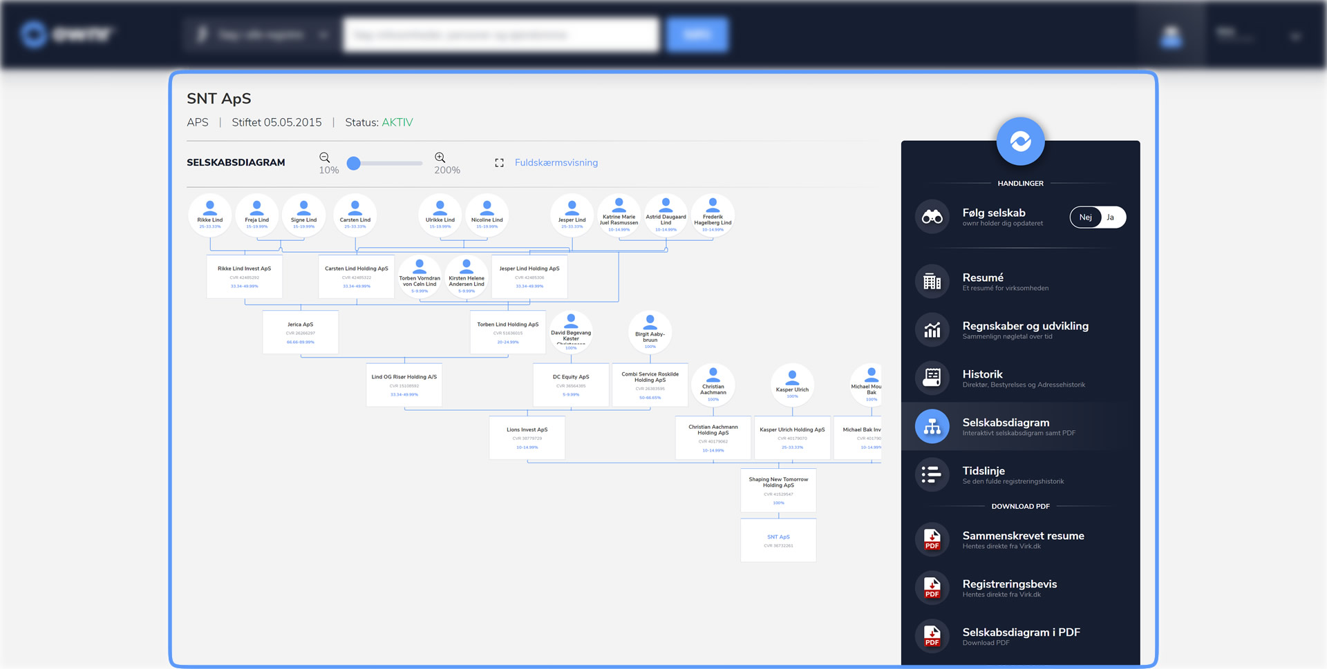
Task: Set Følg selskab toggle to Ja
Action: tap(1111, 217)
